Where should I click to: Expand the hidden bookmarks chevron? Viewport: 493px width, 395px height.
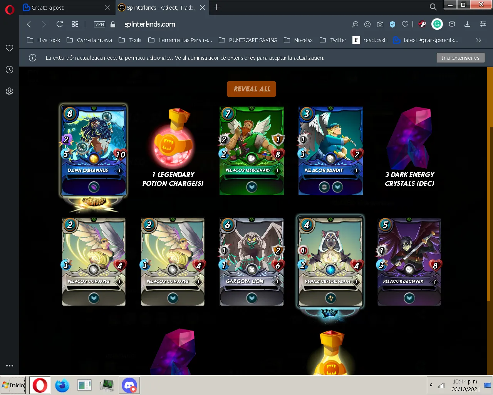(x=478, y=40)
